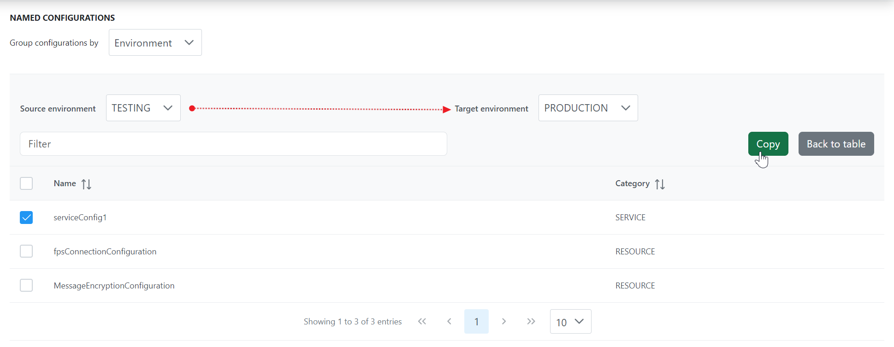Click the serviceConfig1 configuration name
Image resolution: width=894 pixels, height=347 pixels.
(80, 218)
